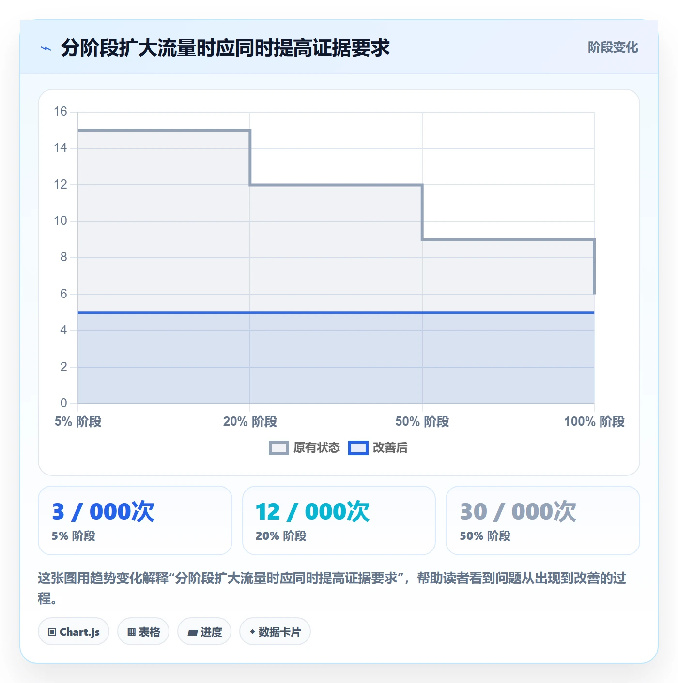Image resolution: width=678 pixels, height=683 pixels.
Task: Select the Chart.js tag chip
Action: [74, 632]
